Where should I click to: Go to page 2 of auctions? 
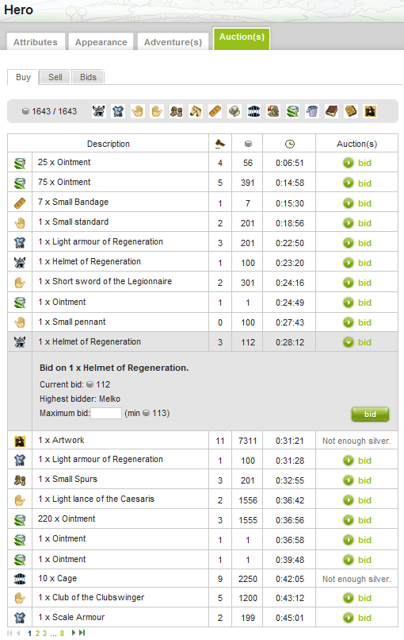pos(37,634)
